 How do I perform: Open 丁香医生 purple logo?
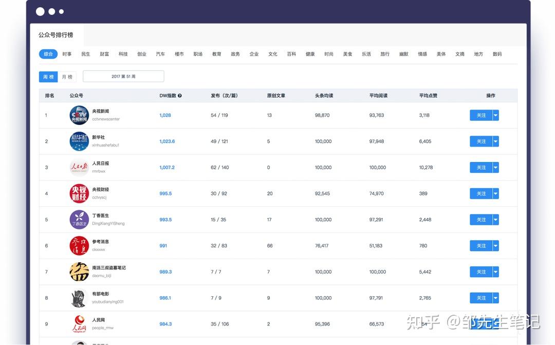(x=79, y=220)
